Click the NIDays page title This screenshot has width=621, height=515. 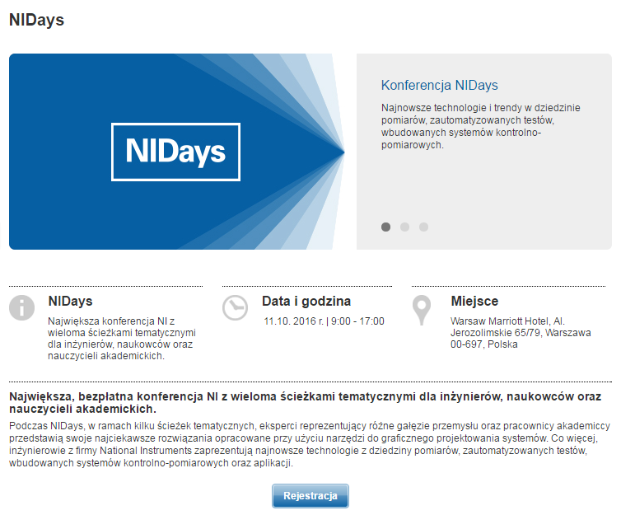click(x=36, y=20)
